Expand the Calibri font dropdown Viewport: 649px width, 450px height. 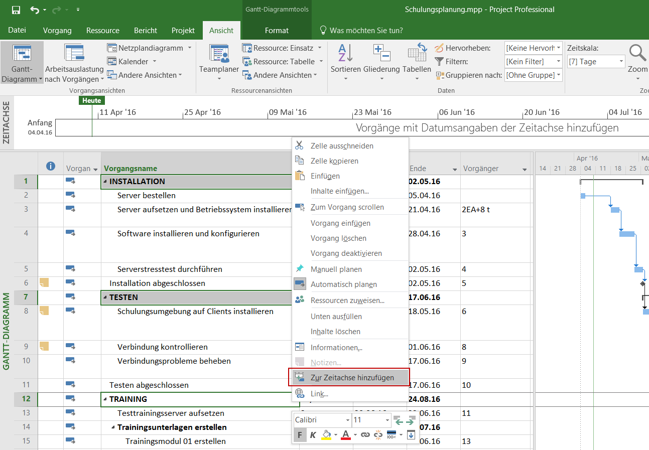point(347,420)
